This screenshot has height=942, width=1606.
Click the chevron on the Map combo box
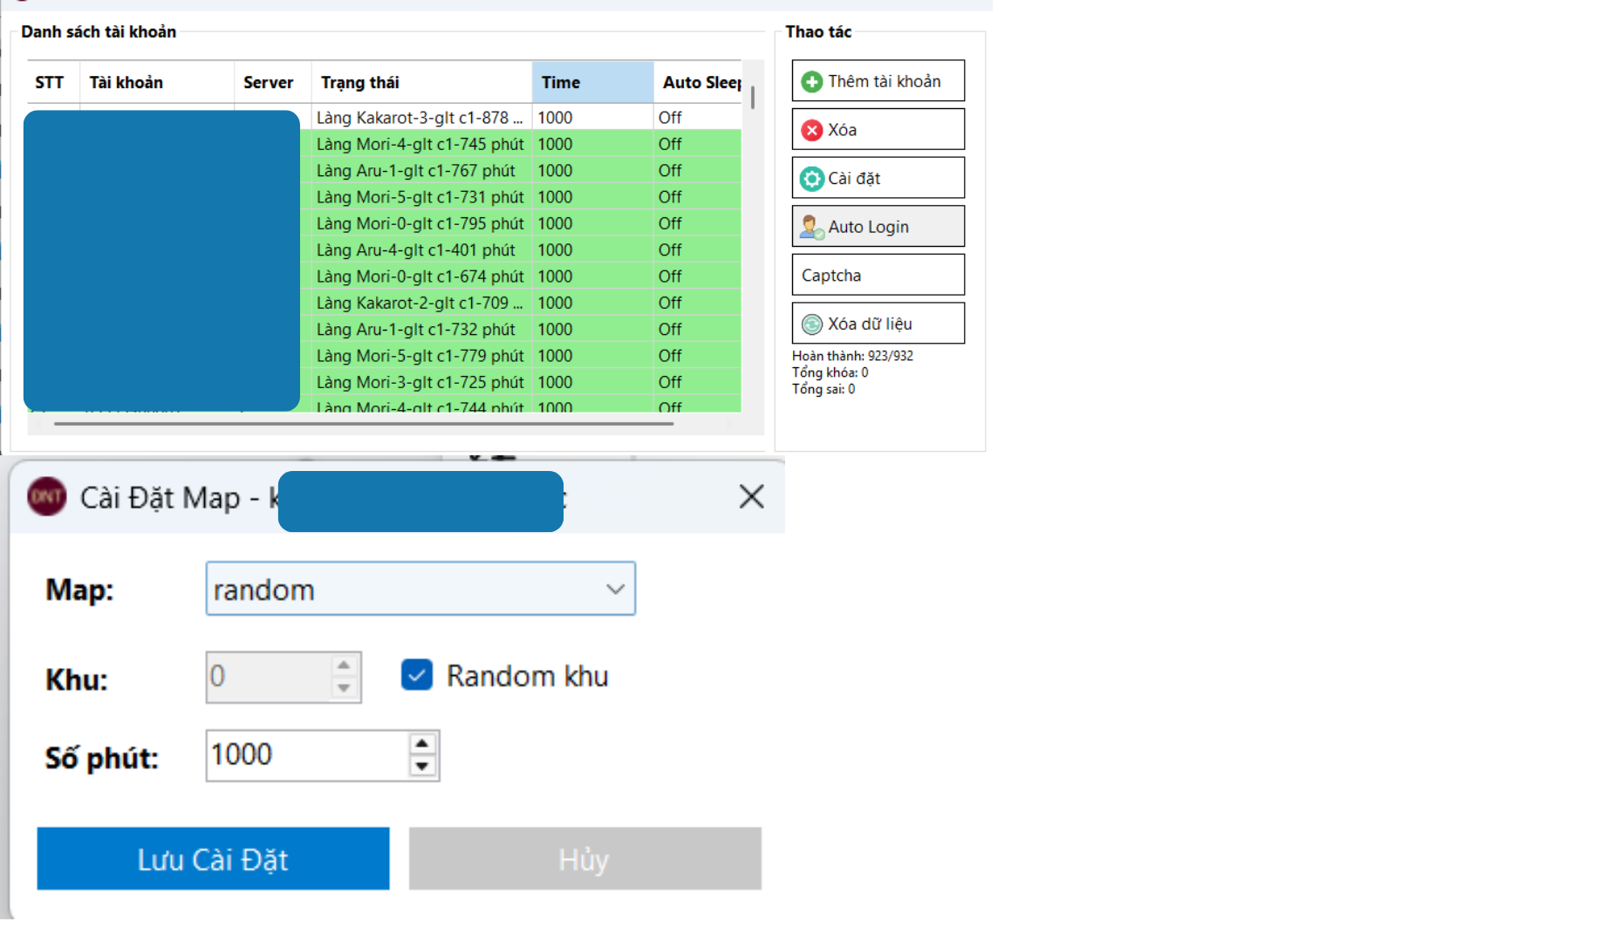616,589
